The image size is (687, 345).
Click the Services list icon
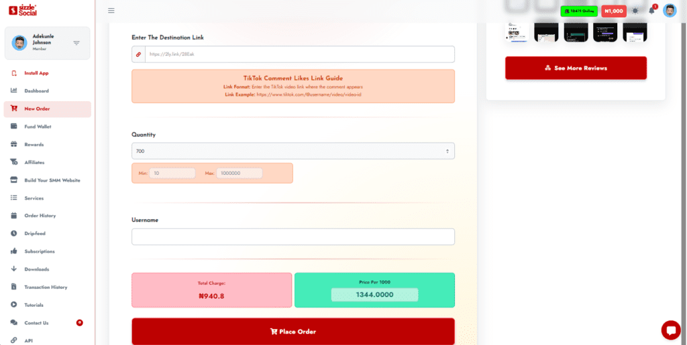[x=14, y=198]
